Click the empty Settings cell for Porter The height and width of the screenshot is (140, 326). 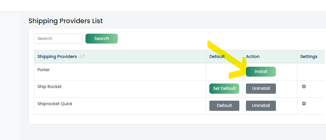pos(311,72)
